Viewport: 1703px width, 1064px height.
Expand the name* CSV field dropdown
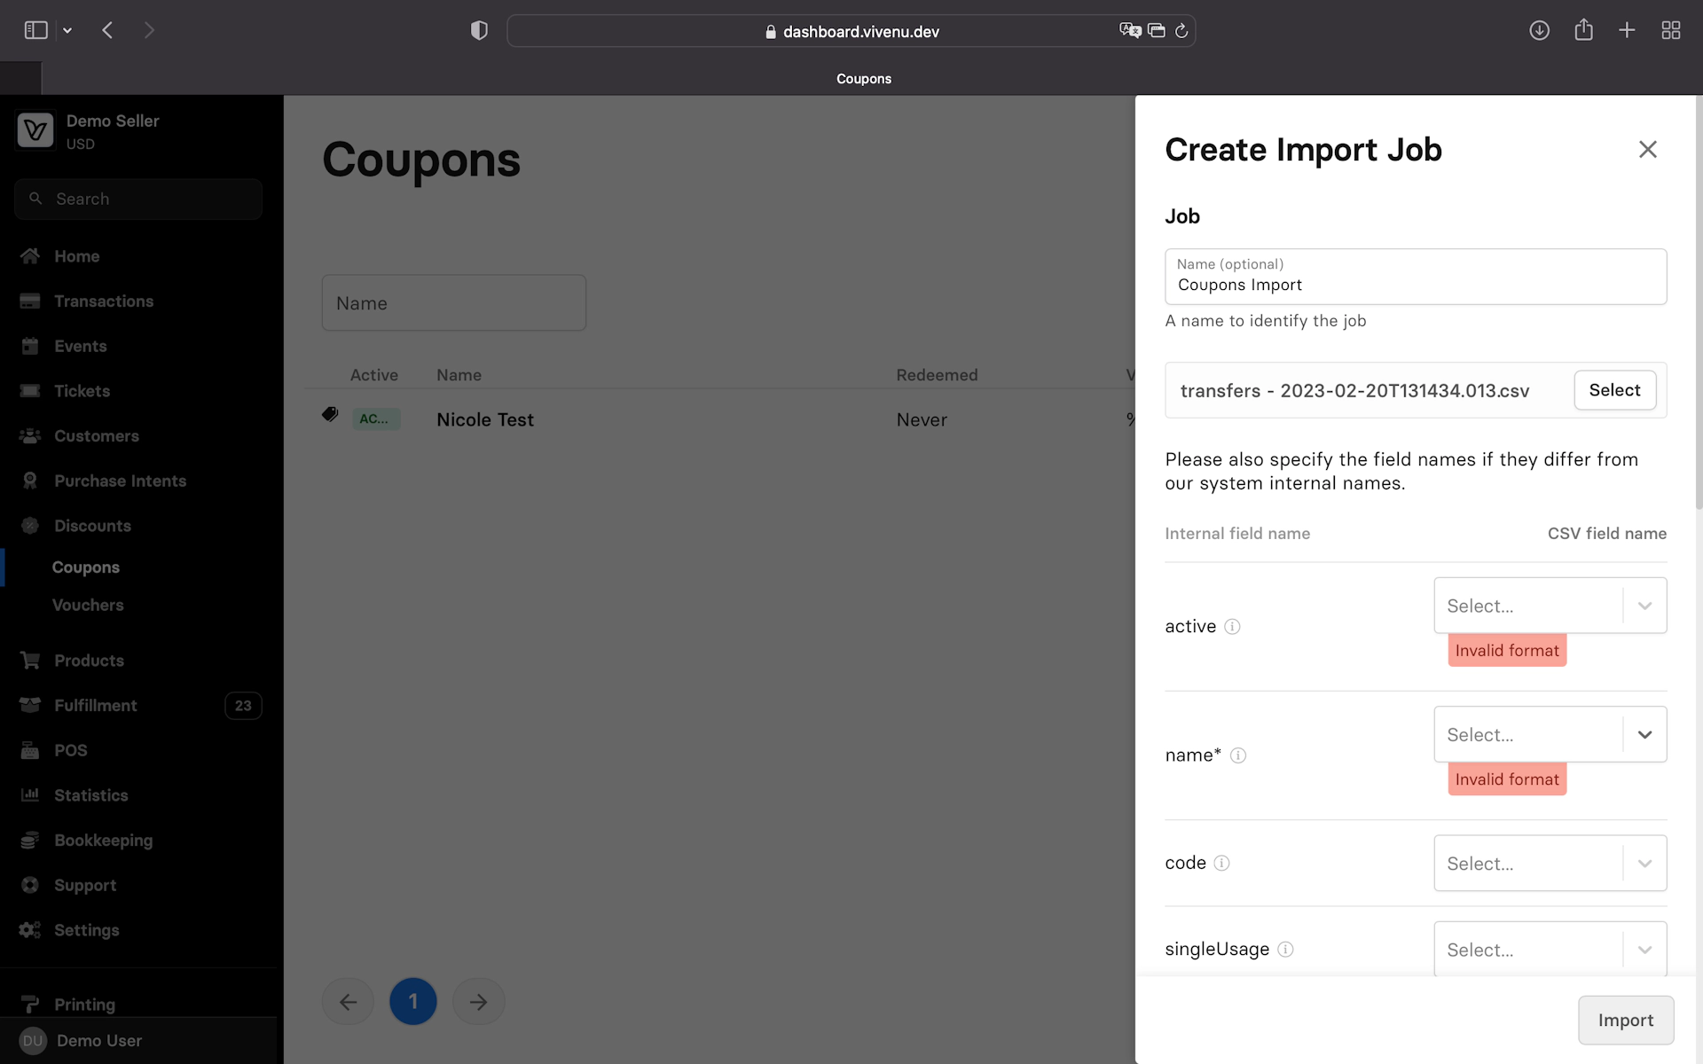pos(1549,734)
